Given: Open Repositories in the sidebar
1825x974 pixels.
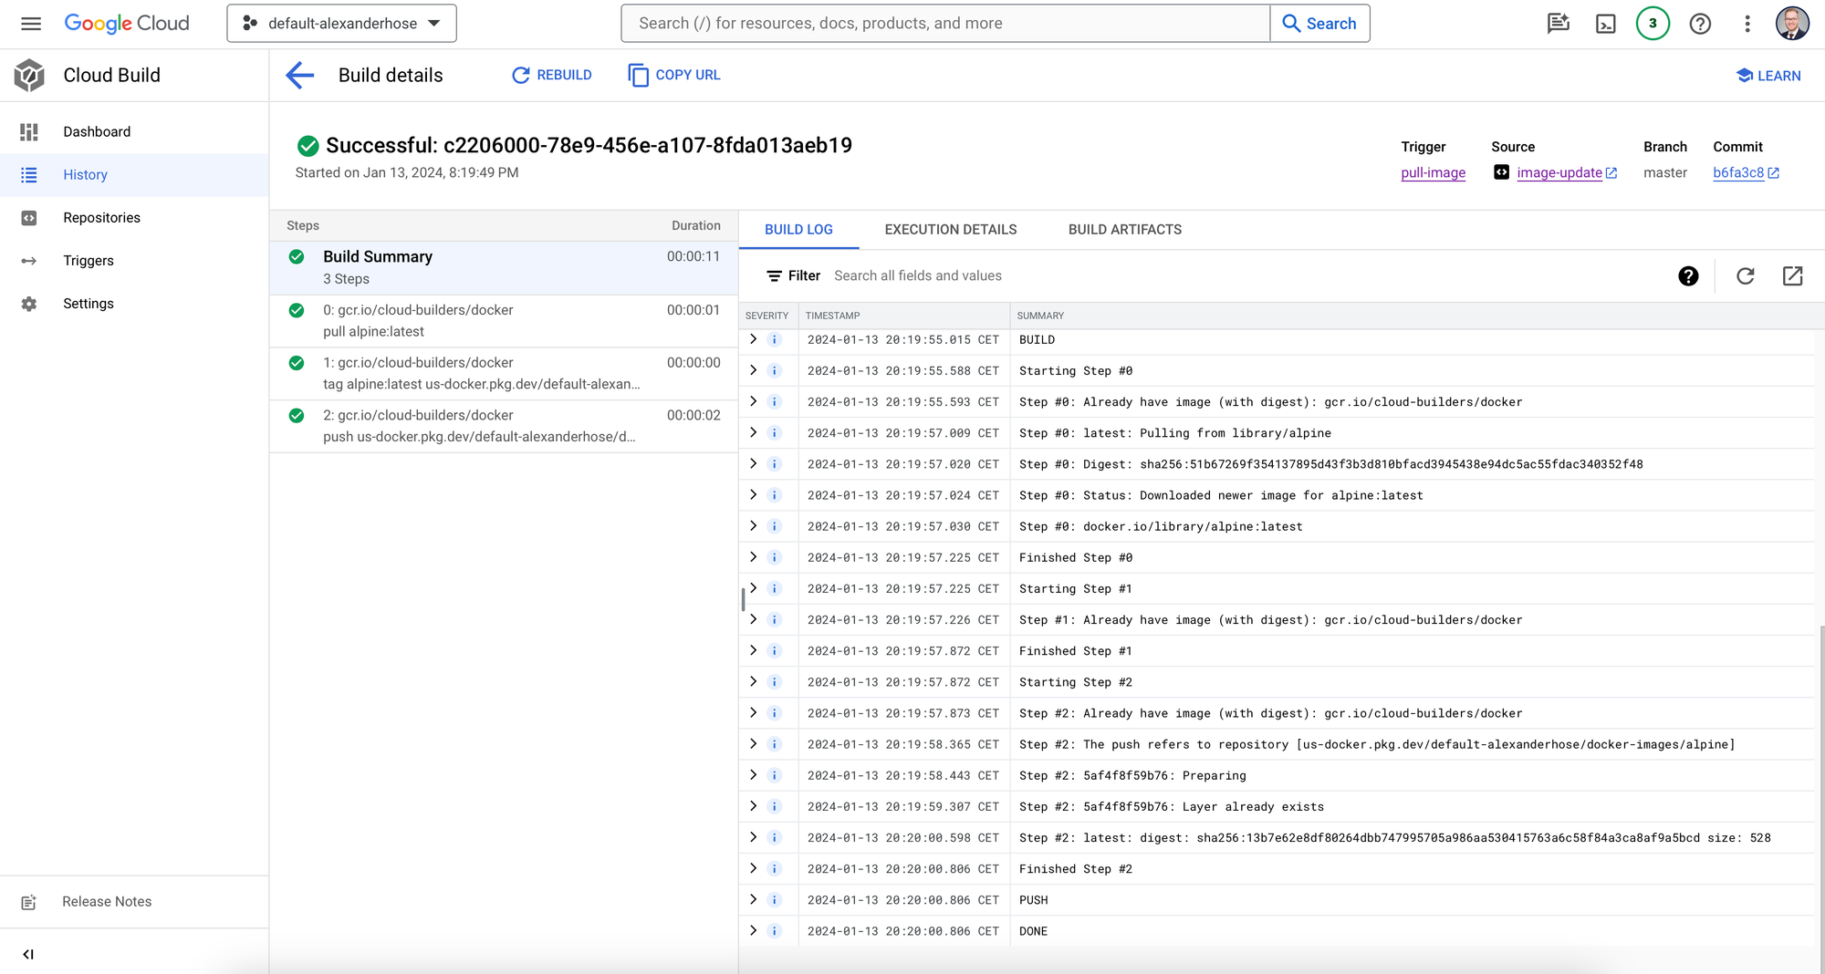Looking at the screenshot, I should [134, 218].
